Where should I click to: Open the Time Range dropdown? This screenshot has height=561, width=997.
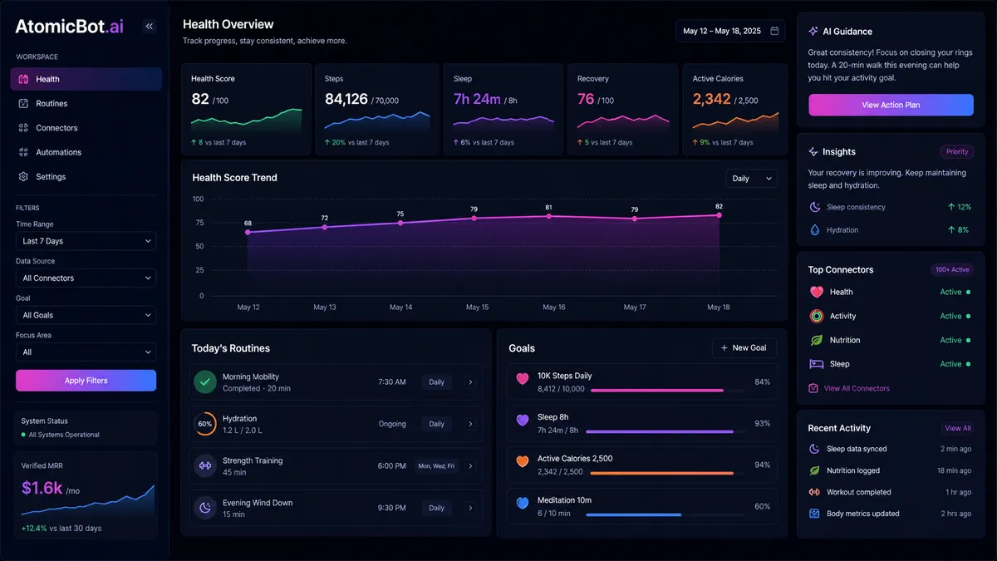tap(86, 241)
